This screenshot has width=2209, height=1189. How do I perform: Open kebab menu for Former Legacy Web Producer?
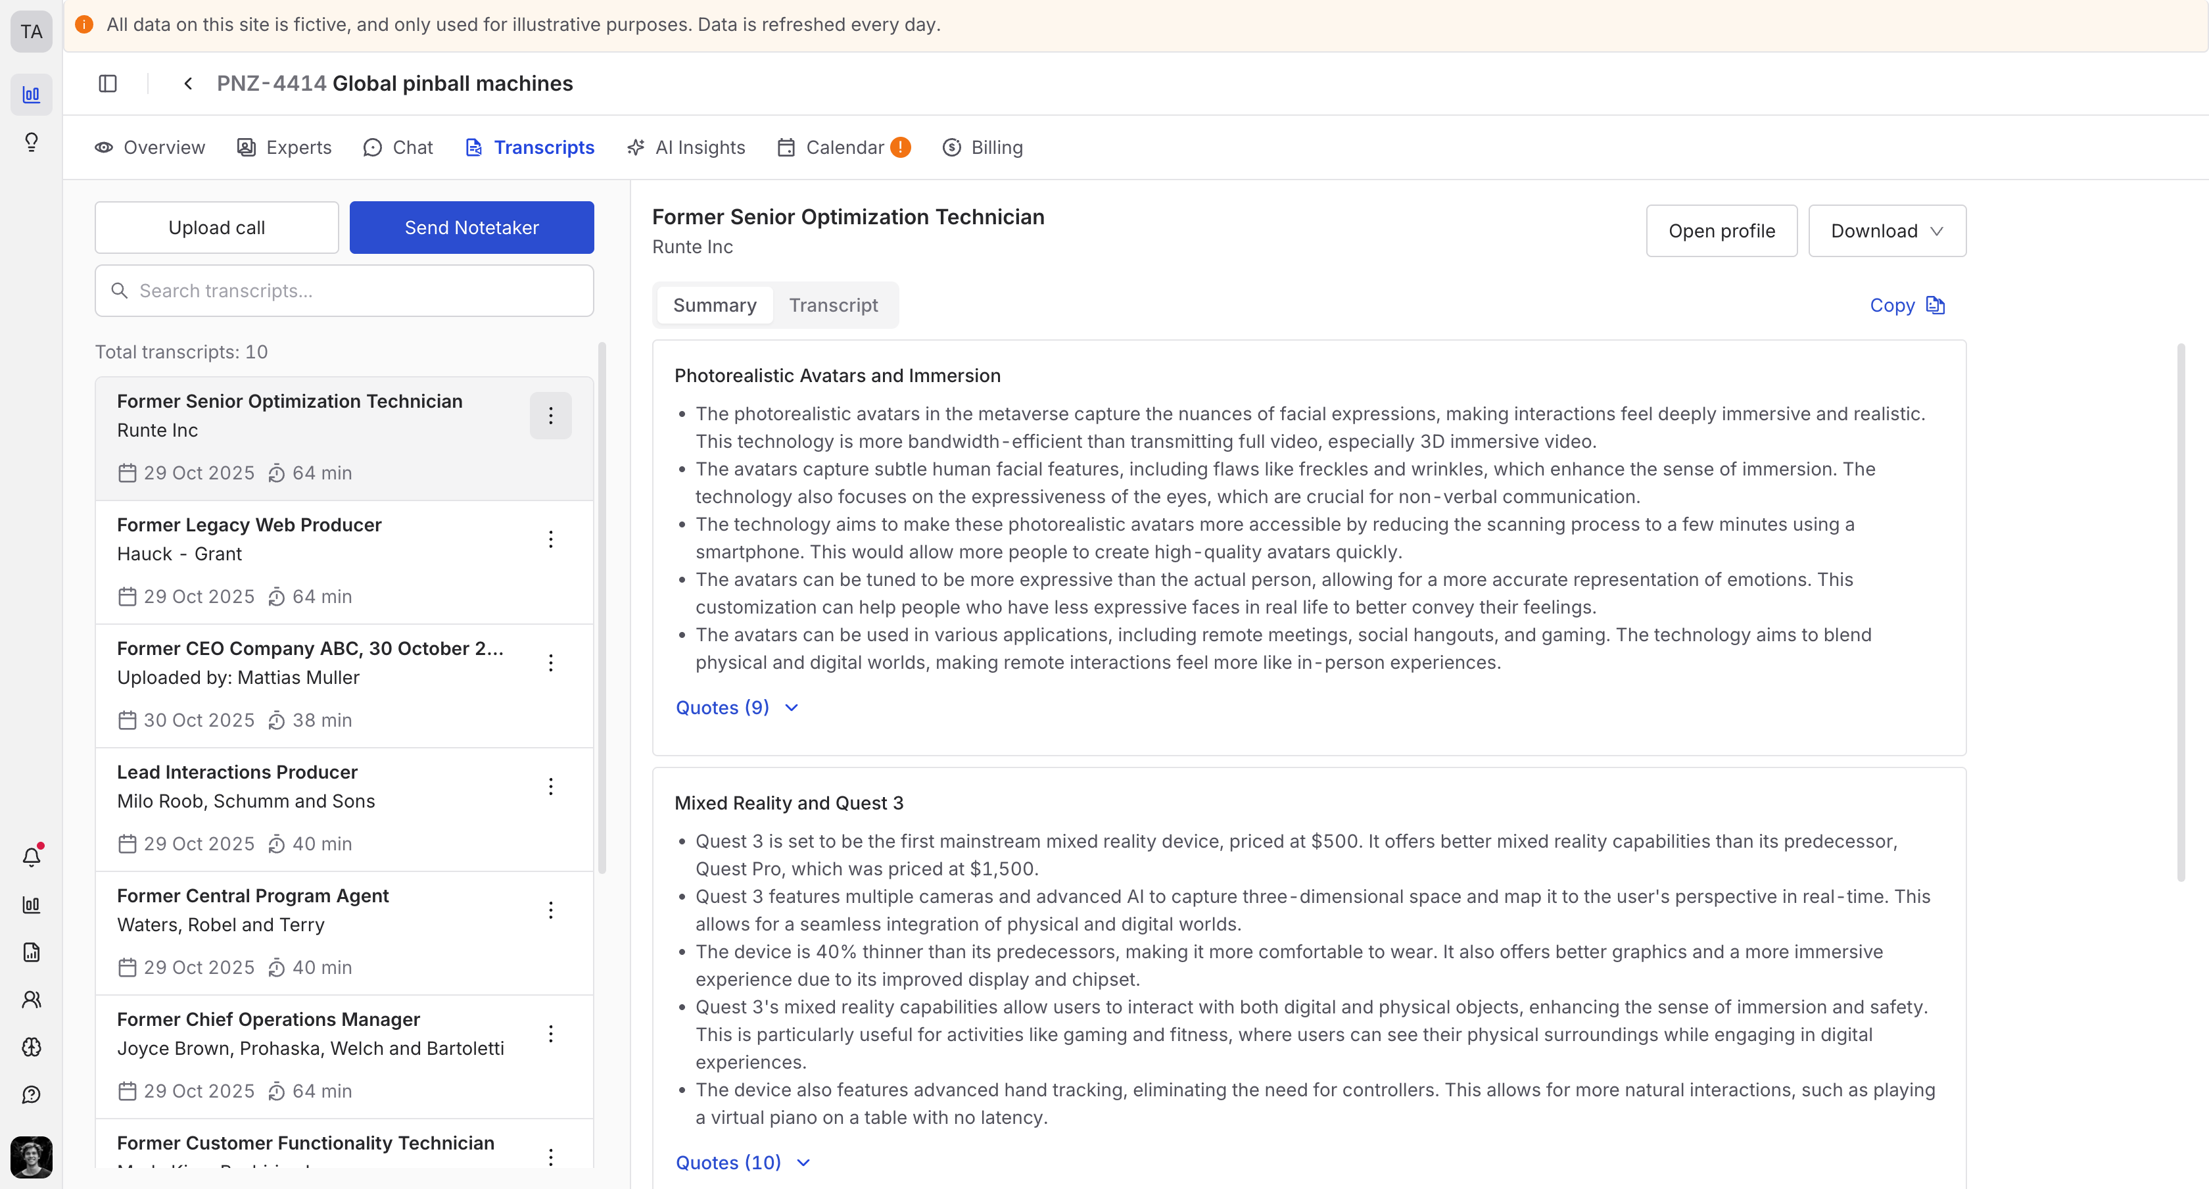coord(550,539)
